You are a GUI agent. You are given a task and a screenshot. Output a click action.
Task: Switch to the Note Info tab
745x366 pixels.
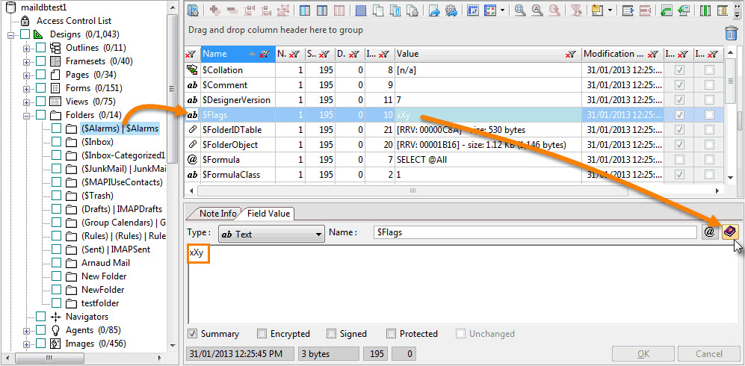(217, 214)
